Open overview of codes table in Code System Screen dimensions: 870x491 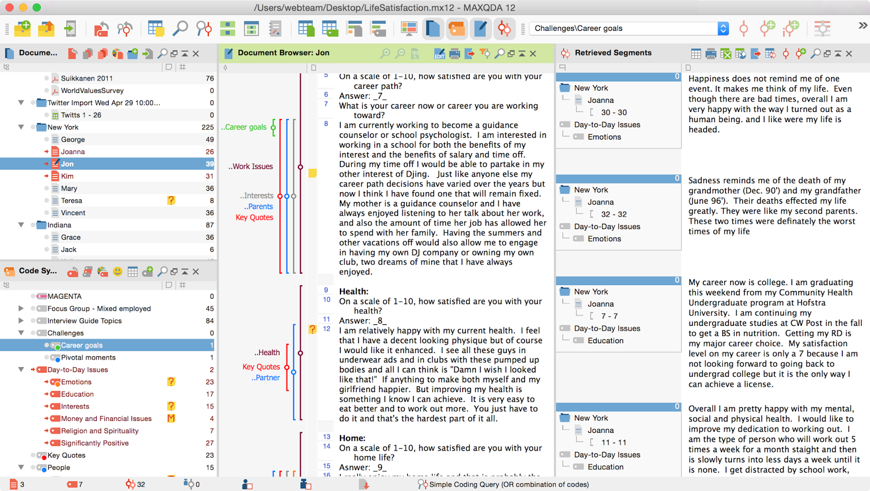tap(133, 271)
